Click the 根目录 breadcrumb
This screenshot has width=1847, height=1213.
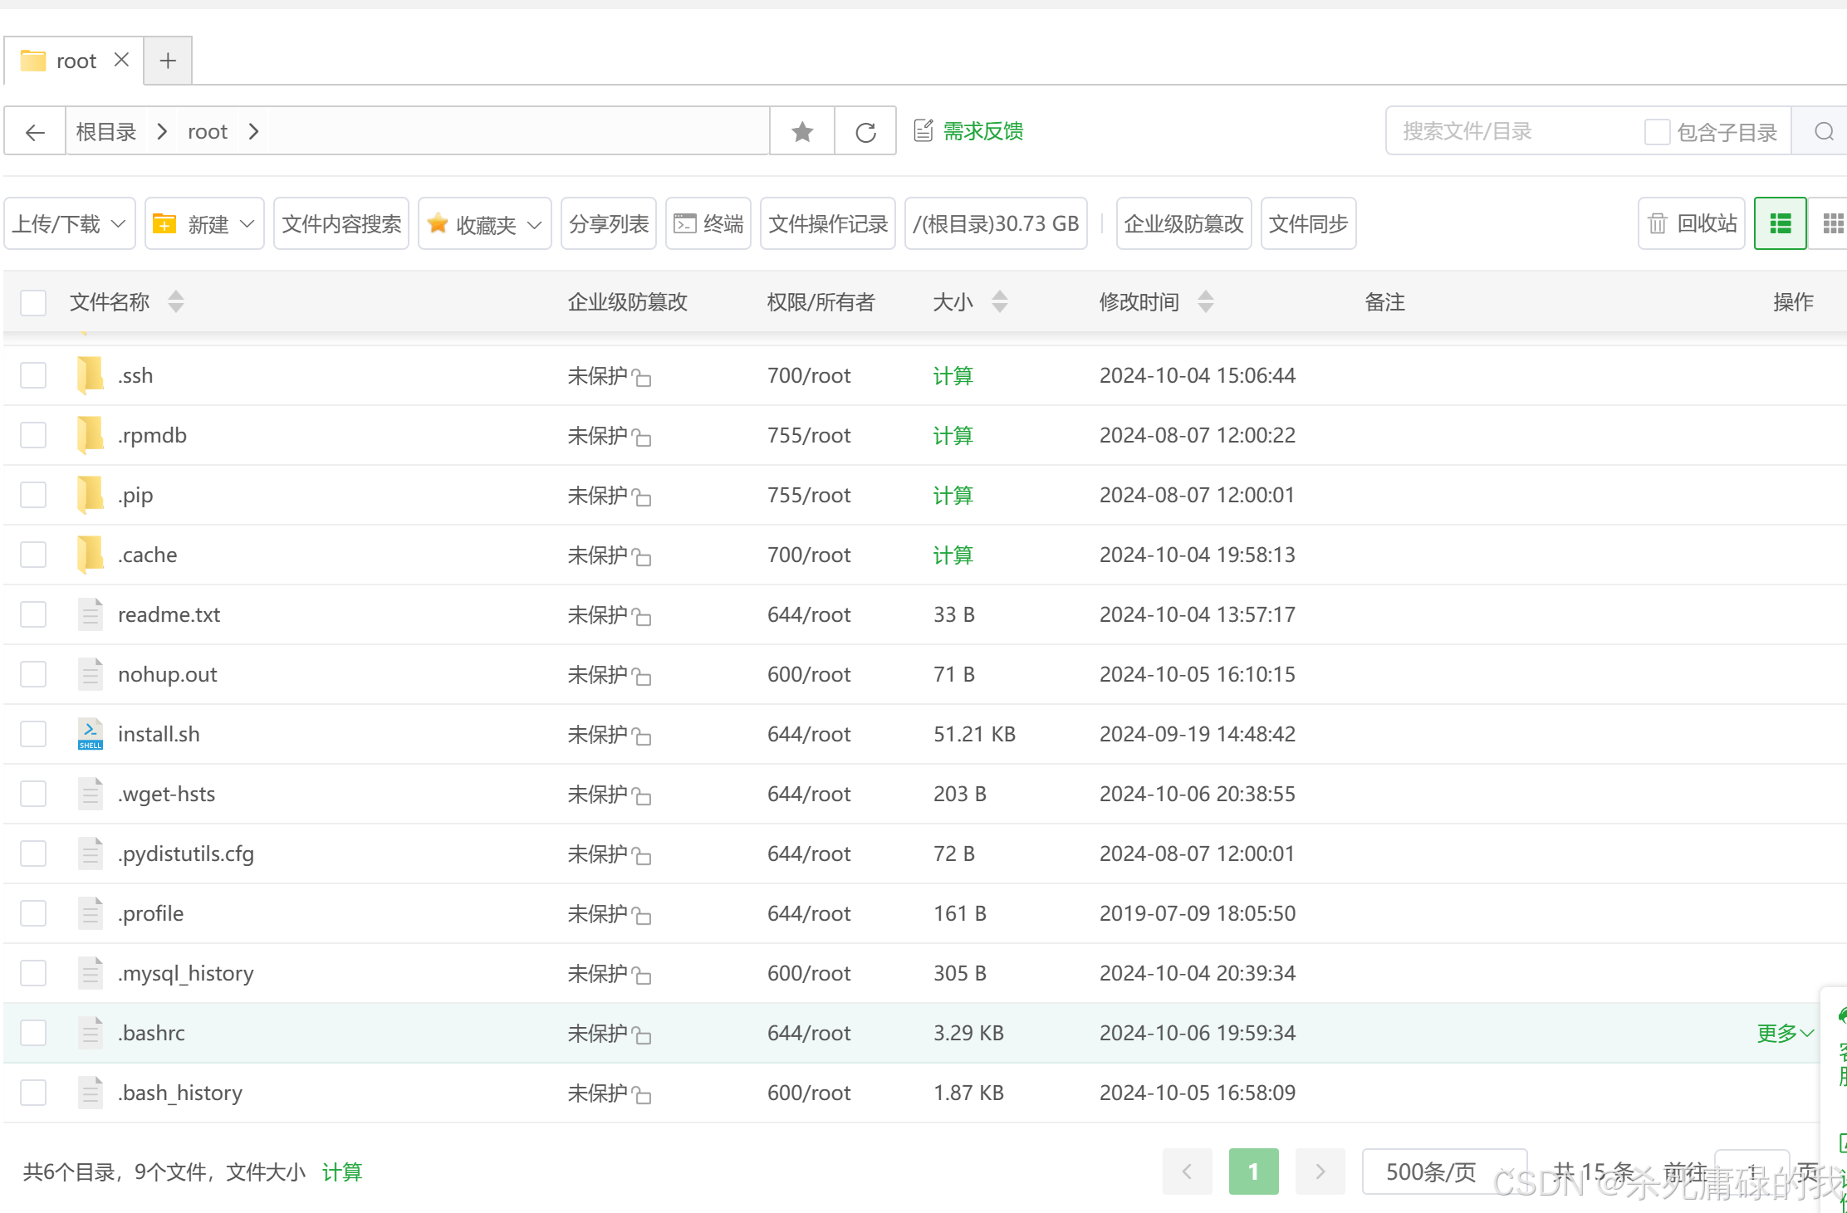pyautogui.click(x=106, y=131)
